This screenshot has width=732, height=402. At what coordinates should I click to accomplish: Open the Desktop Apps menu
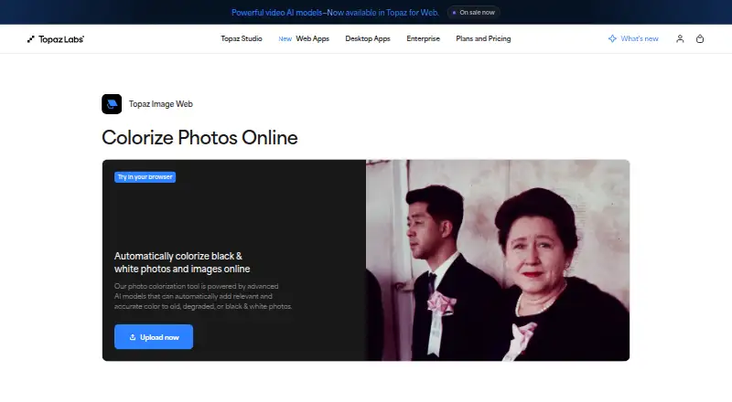tap(368, 38)
